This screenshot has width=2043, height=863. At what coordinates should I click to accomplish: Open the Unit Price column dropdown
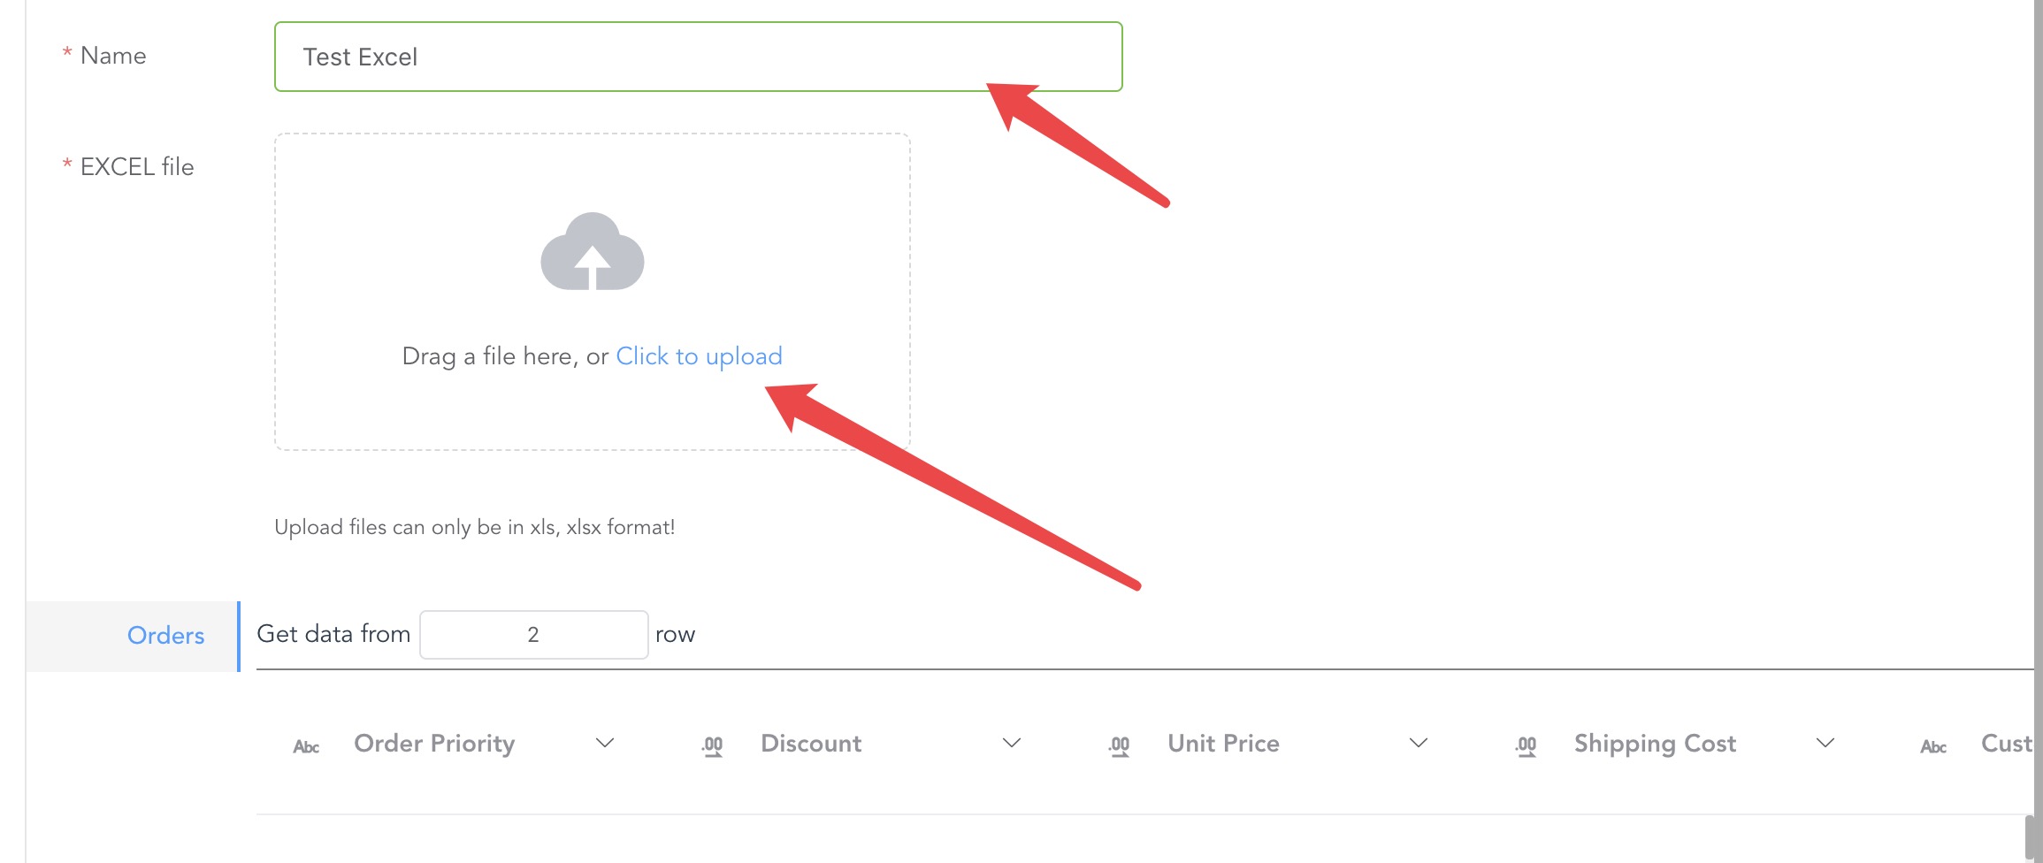point(1419,743)
